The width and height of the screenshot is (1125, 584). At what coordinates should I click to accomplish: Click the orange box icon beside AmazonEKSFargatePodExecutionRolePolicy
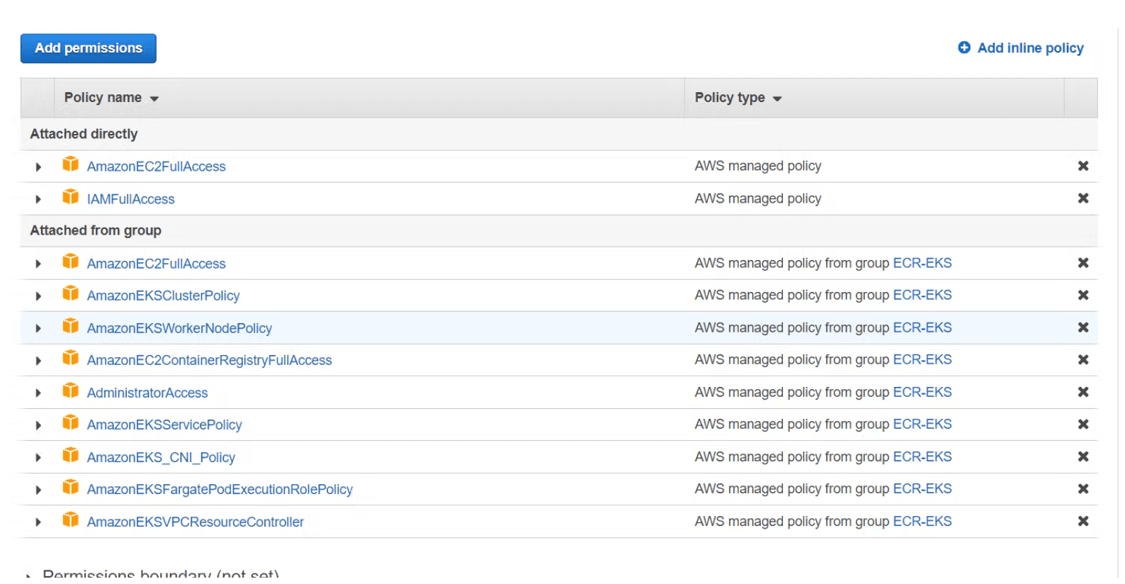pyautogui.click(x=70, y=487)
